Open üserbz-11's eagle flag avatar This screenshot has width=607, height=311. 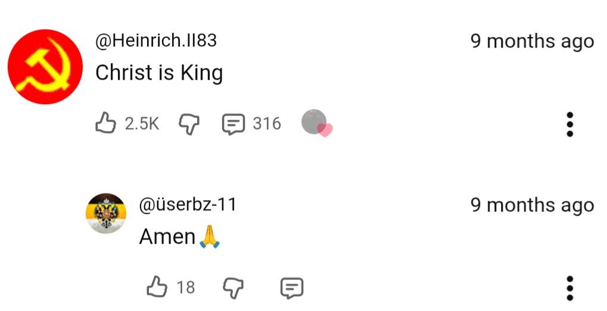point(105,213)
